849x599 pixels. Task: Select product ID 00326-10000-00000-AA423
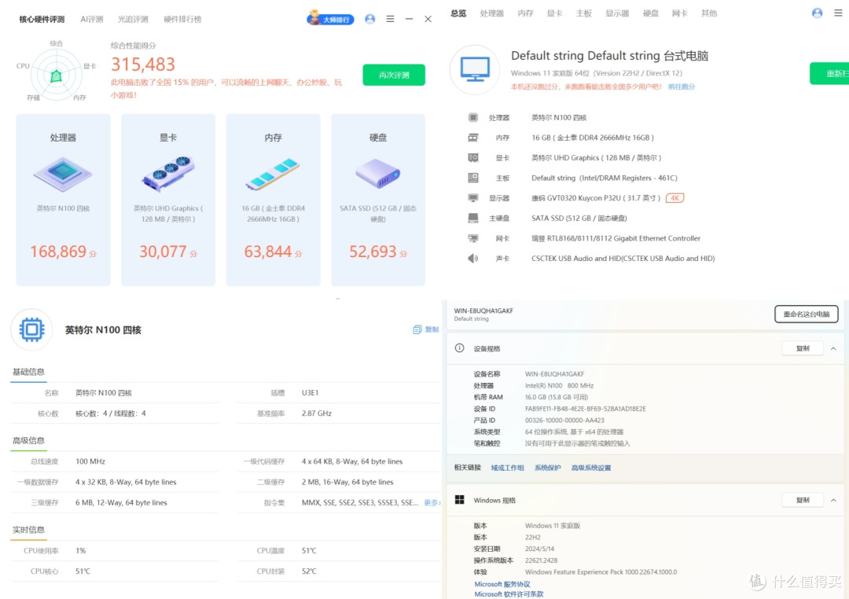coord(564,421)
